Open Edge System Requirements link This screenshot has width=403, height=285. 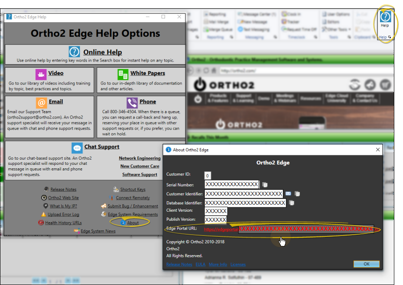tap(132, 214)
